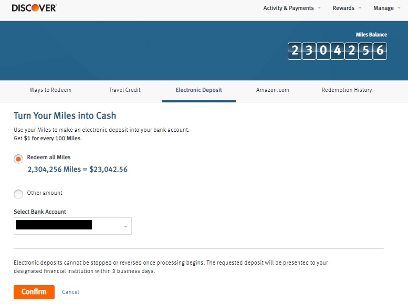Click the orange Confirm button

[x=34, y=292]
